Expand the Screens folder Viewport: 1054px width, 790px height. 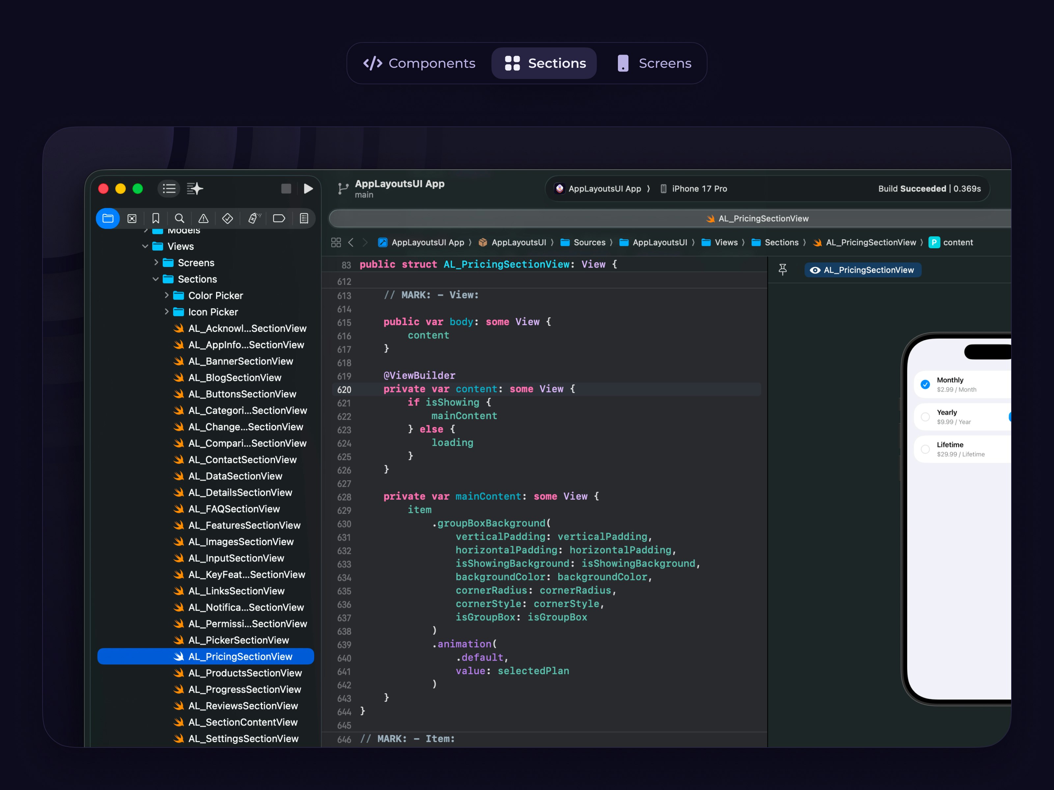[156, 262]
